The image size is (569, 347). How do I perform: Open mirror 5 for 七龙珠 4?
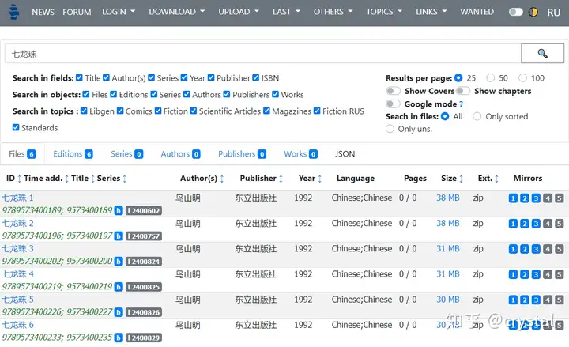(560, 274)
